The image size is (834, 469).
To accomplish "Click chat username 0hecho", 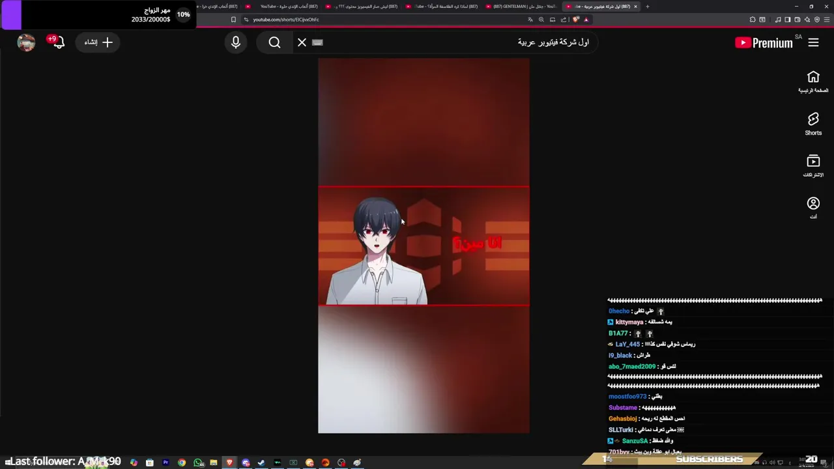I will coord(619,311).
